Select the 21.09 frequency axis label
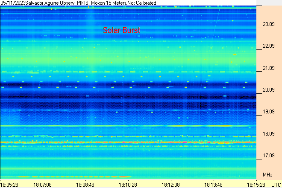The image size is (282, 188). tap(269, 68)
